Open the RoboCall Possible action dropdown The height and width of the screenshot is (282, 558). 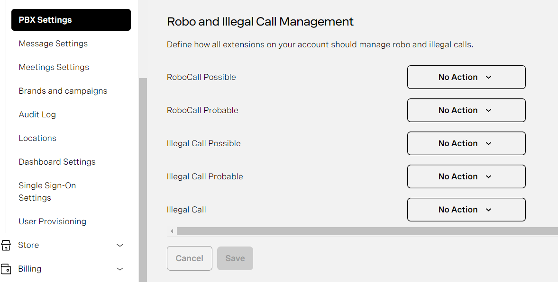[x=466, y=77]
